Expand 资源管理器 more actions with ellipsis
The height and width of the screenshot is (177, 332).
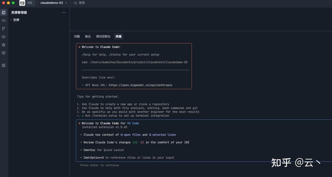pyautogui.click(x=64, y=12)
